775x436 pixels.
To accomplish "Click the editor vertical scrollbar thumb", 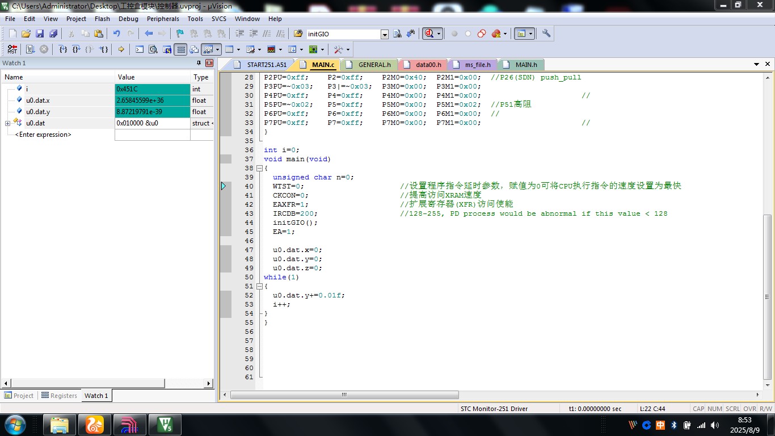I will (x=768, y=297).
